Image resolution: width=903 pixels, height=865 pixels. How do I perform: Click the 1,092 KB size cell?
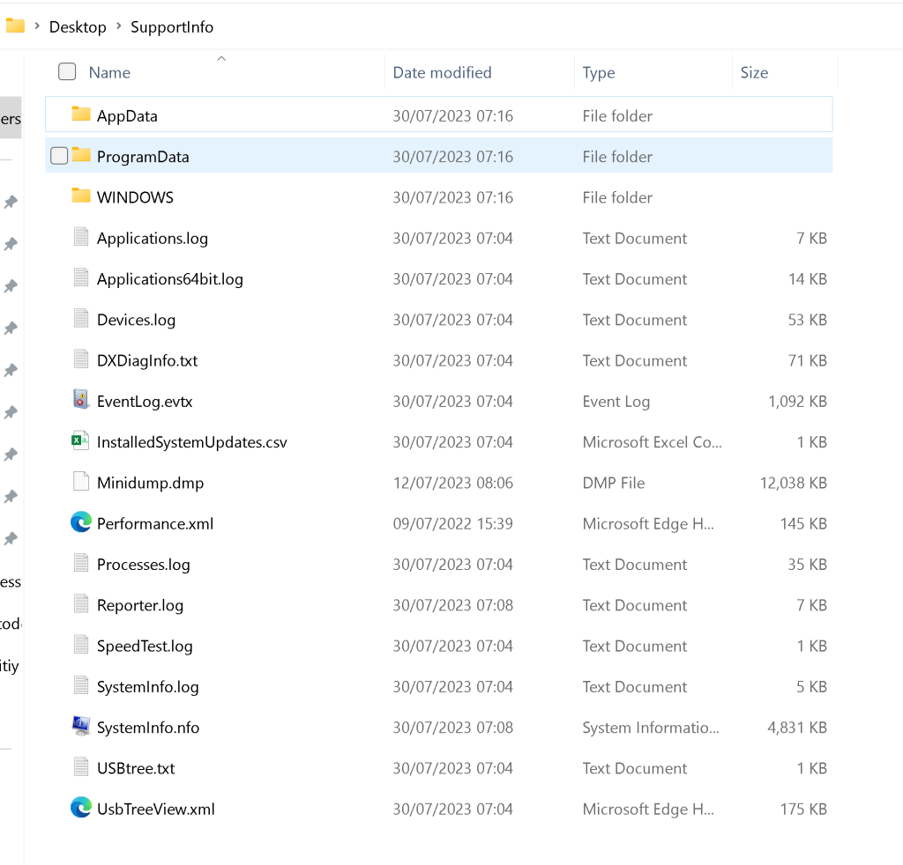[x=797, y=402]
